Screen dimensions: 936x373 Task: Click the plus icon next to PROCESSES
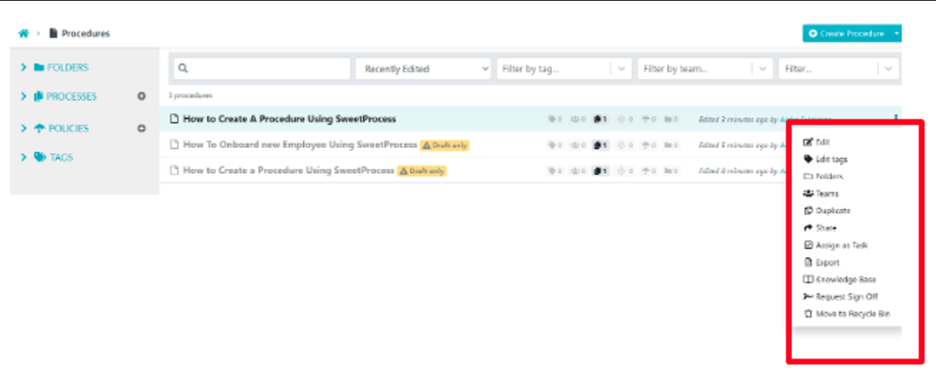[x=142, y=97]
